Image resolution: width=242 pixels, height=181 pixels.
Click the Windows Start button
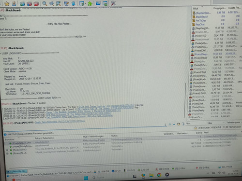[86, 178]
